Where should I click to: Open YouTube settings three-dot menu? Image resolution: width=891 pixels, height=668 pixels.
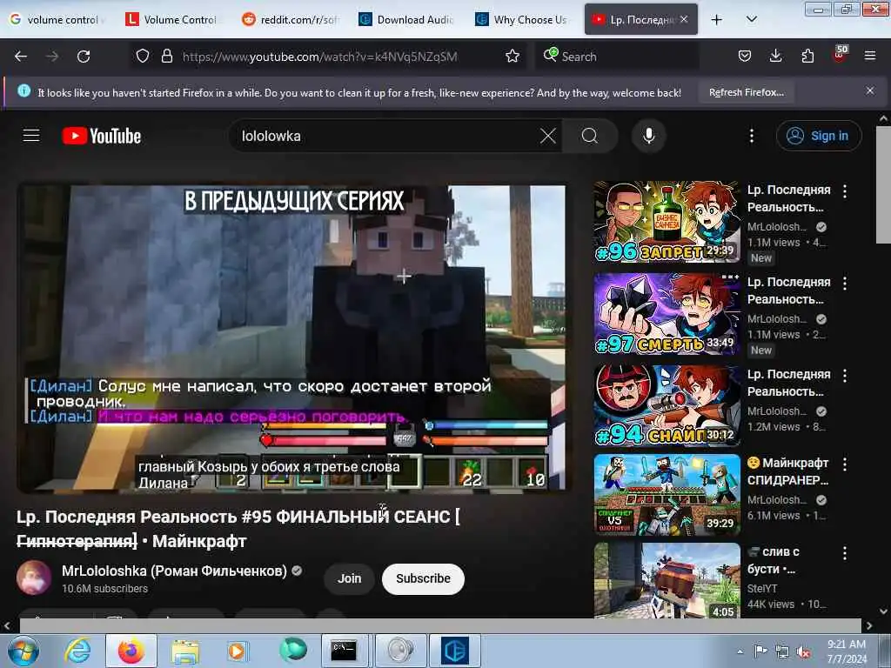(x=751, y=136)
